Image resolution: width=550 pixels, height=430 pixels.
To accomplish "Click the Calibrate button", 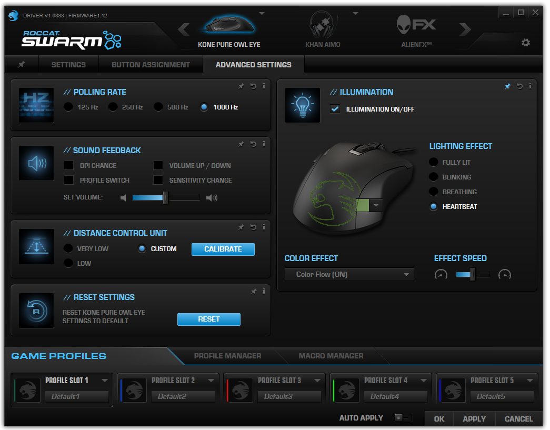I will point(223,249).
